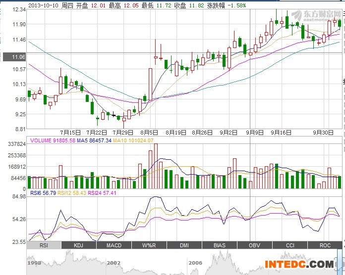Select the MACD indicator tab
This screenshot has width=345, height=275.
tap(114, 245)
